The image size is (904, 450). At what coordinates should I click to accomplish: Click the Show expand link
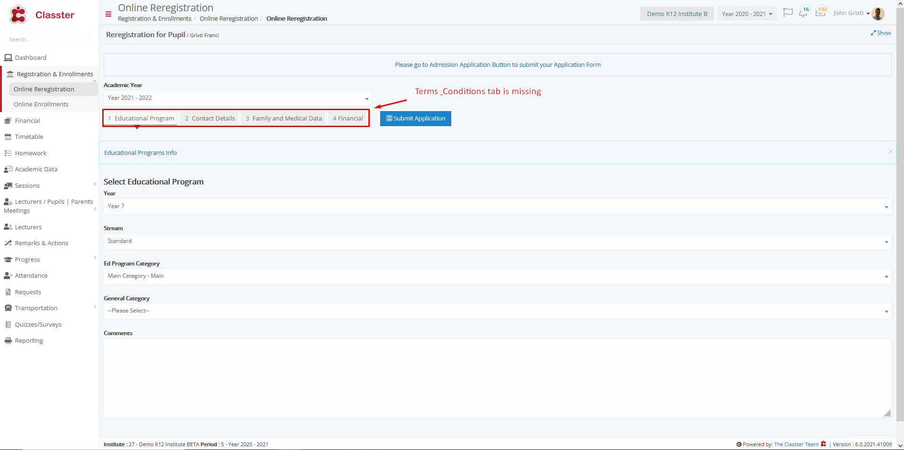coord(881,33)
